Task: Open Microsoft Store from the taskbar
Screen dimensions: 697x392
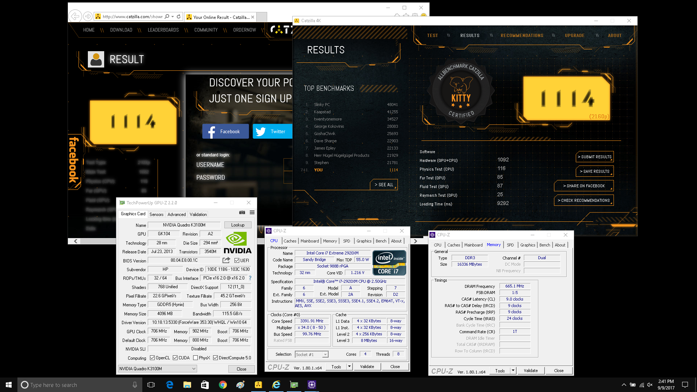Action: point(205,385)
